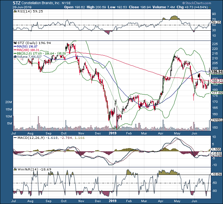Click the 196.94 last price tag on axis
The height and width of the screenshot is (204, 223).
217,72
